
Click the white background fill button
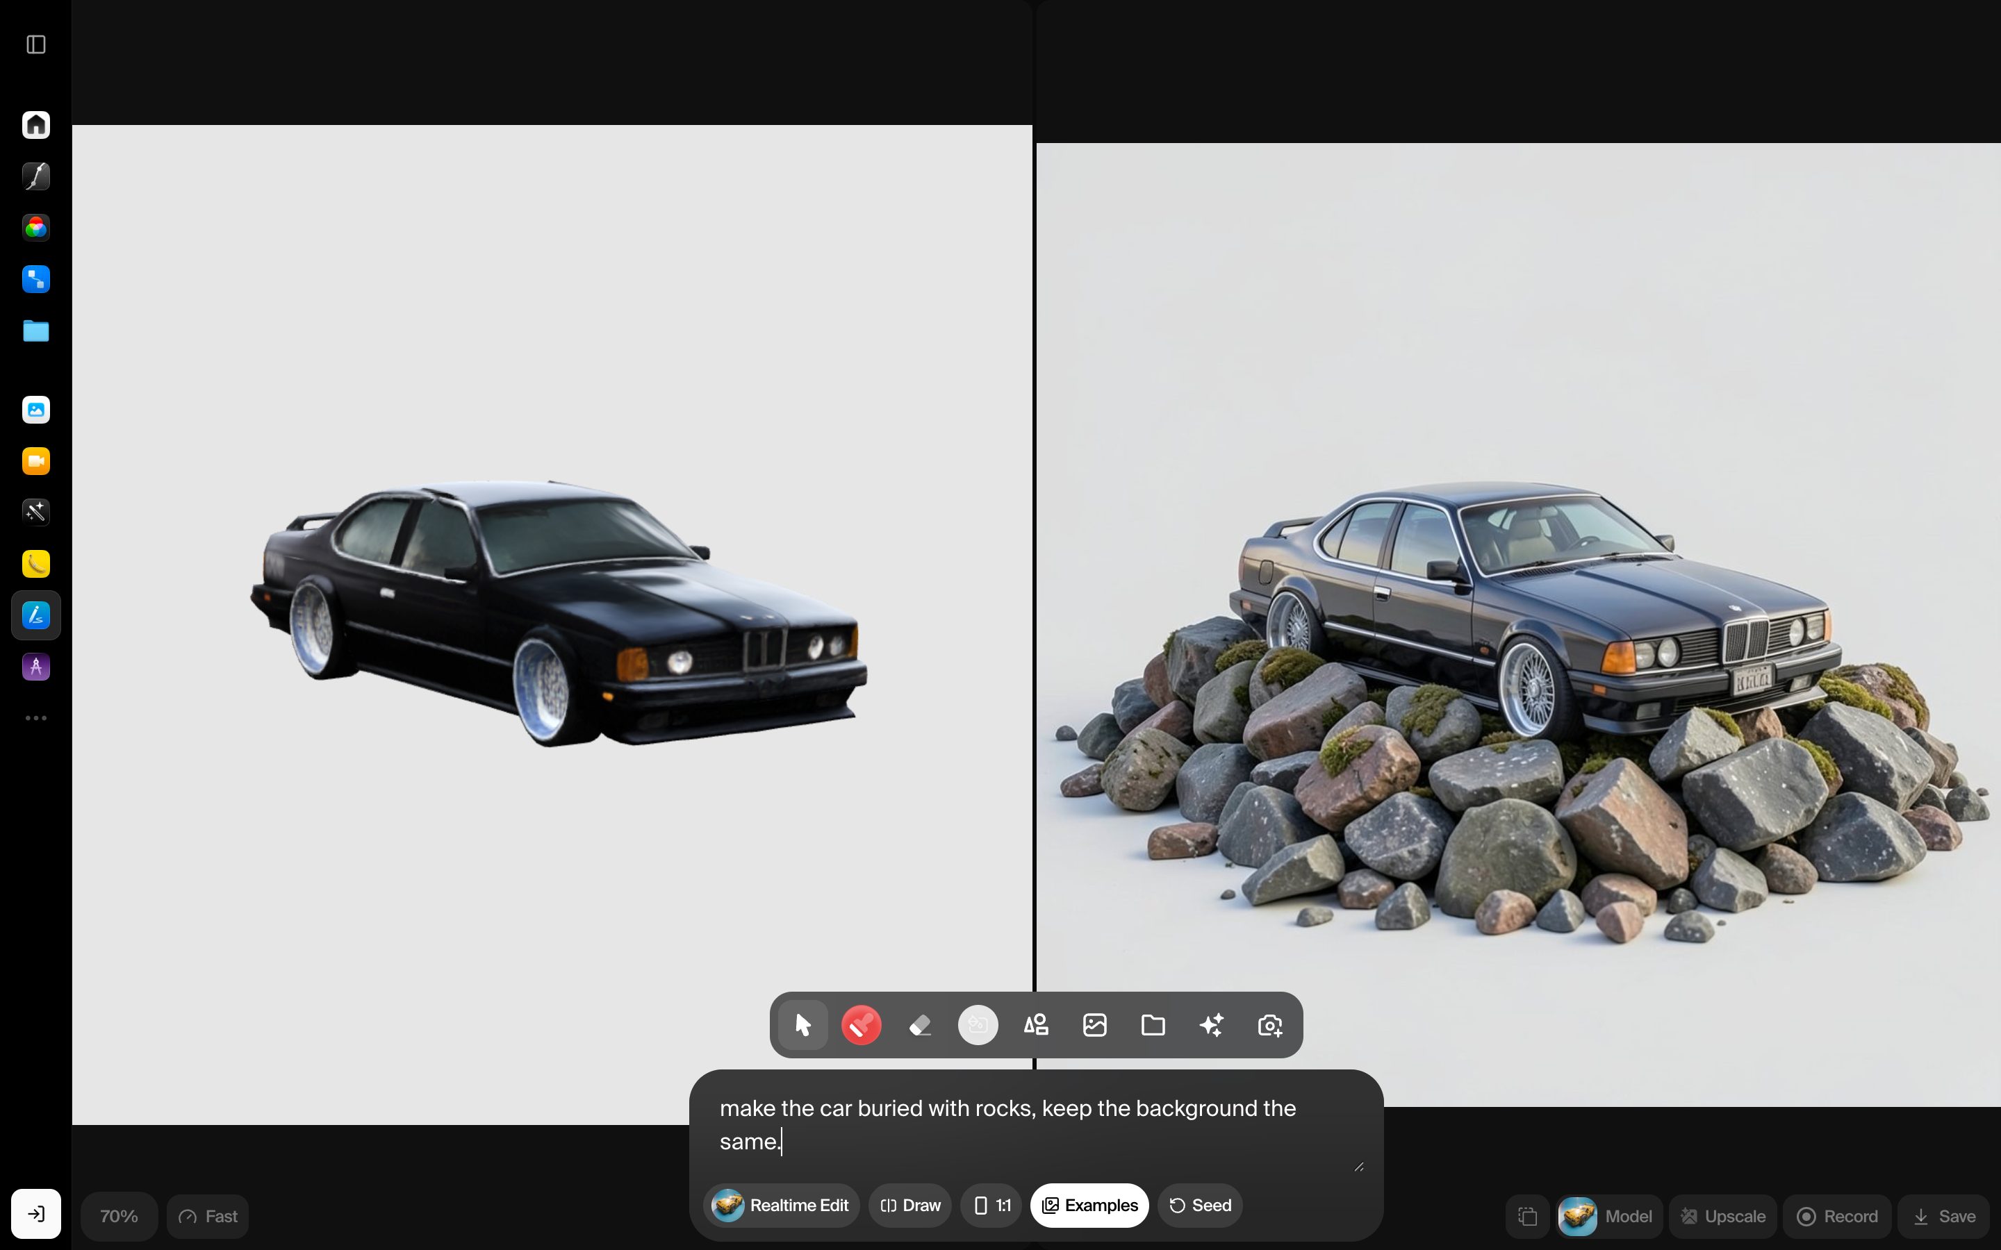[978, 1025]
